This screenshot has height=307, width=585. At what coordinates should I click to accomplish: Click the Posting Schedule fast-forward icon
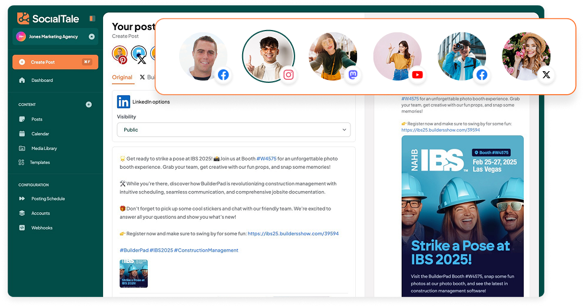22,199
